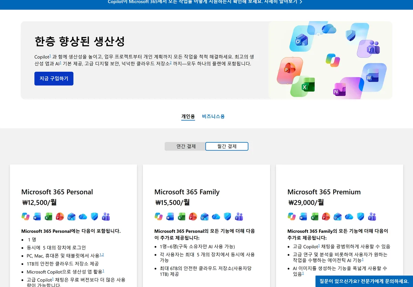Click the Microsoft 365 Family heading
Image resolution: width=413 pixels, height=287 pixels.
point(187,192)
